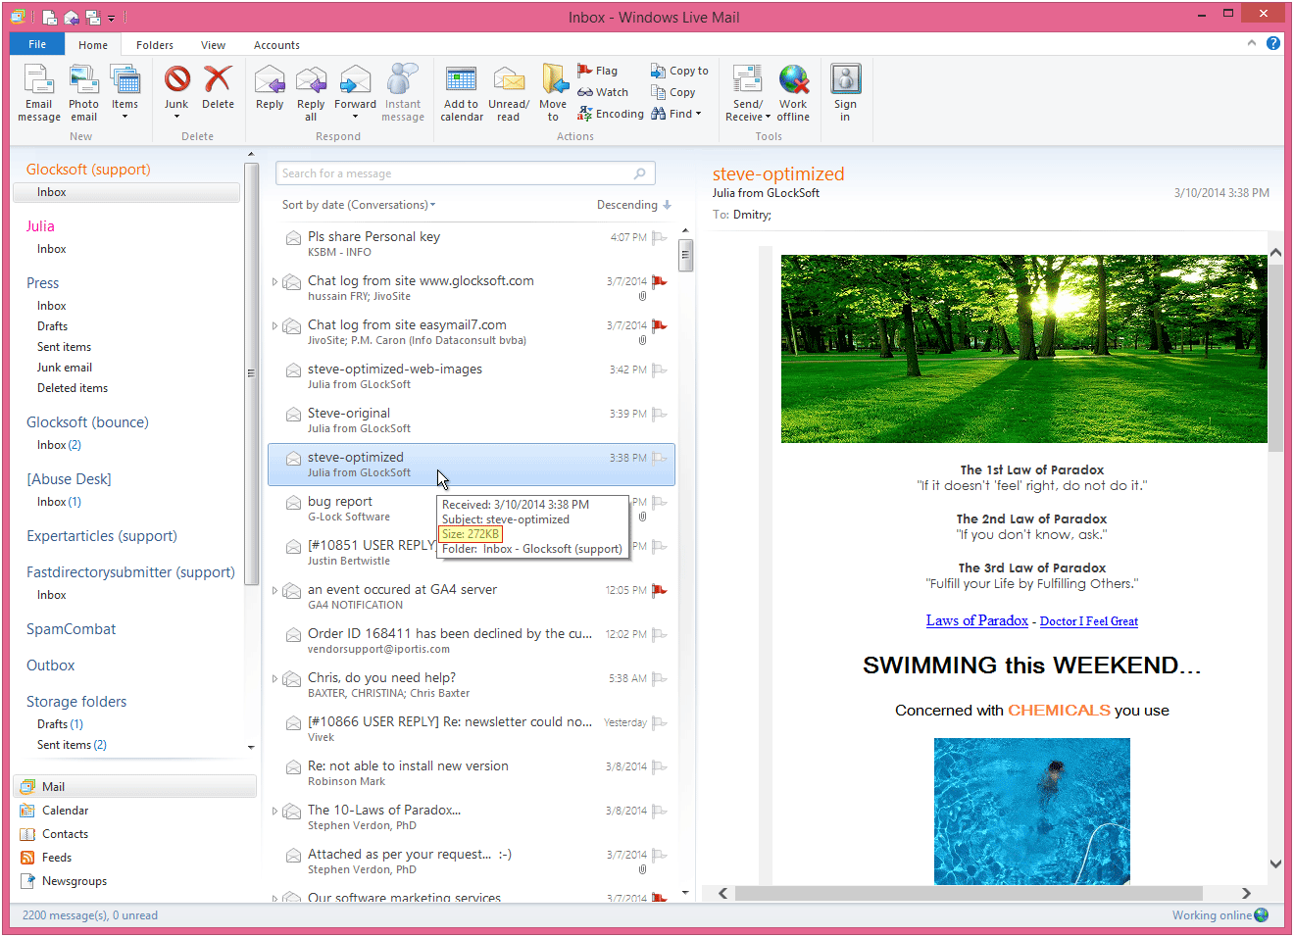Image resolution: width=1294 pixels, height=937 pixels.
Task: Mark the message as Junk
Action: 176,86
